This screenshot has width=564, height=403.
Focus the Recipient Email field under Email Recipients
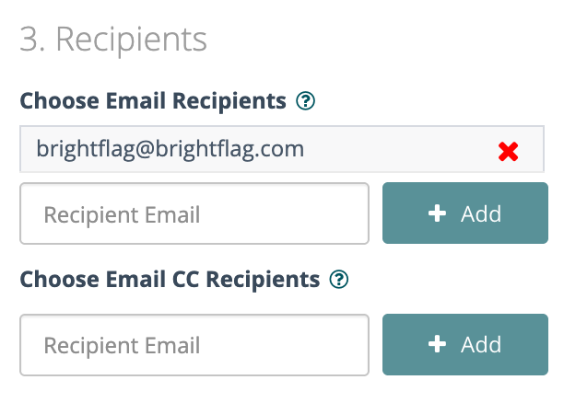pyautogui.click(x=194, y=214)
